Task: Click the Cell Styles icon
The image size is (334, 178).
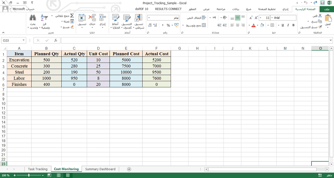Action: (115, 18)
